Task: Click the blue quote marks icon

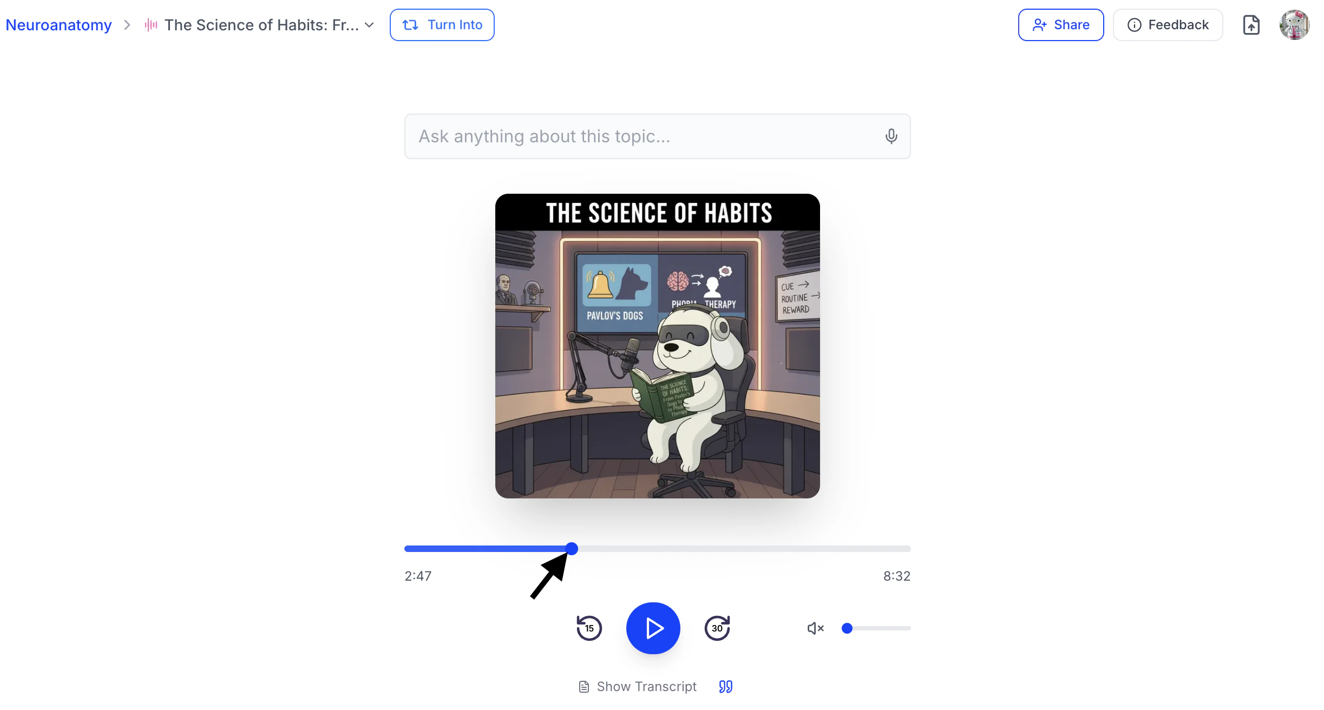Action: click(x=725, y=687)
